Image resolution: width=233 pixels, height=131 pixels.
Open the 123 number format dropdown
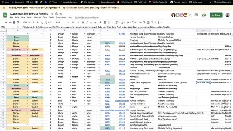pos(50,23)
